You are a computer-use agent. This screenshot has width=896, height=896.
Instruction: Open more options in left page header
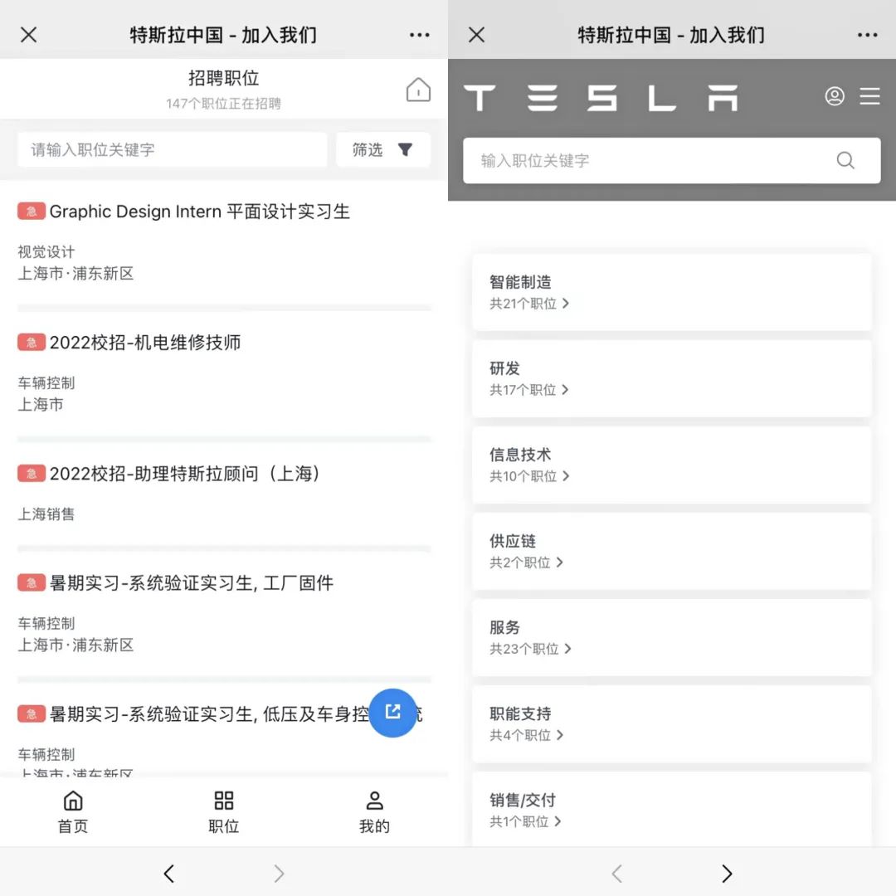(419, 35)
